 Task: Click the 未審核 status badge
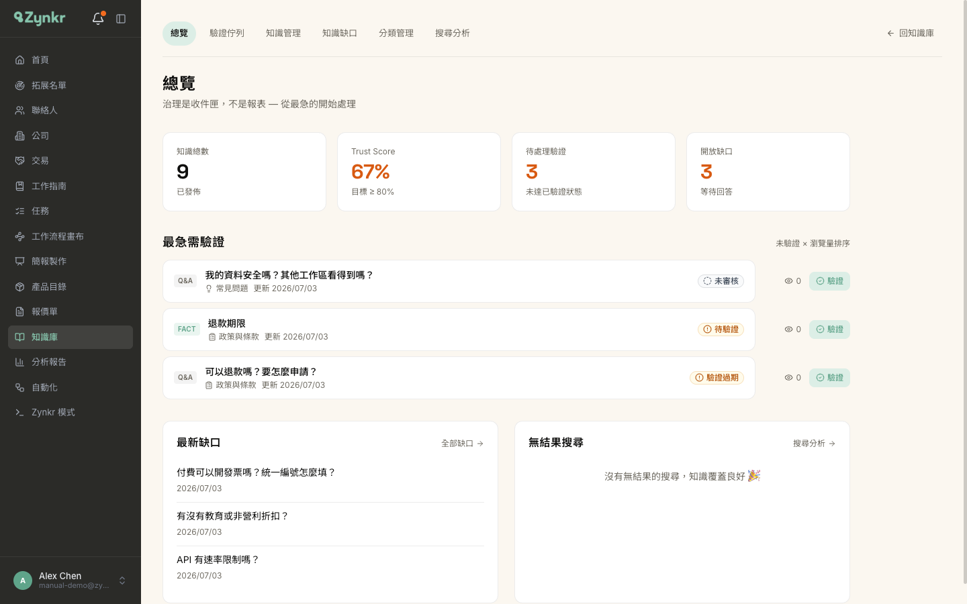pos(721,281)
